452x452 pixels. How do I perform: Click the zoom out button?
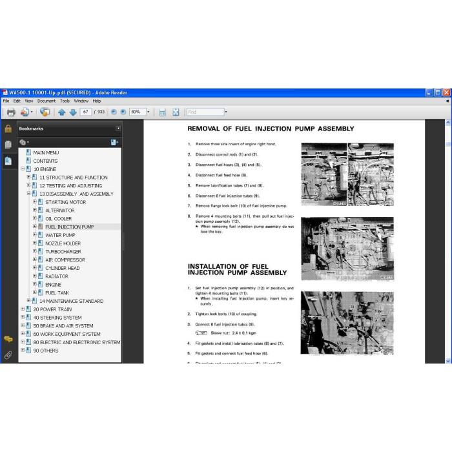114,112
